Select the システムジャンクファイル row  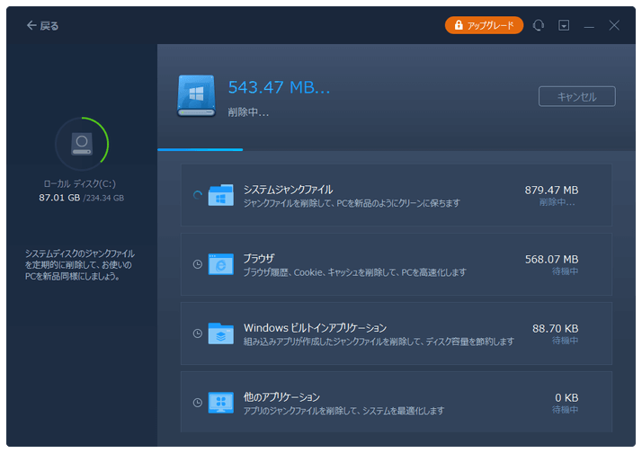coord(396,195)
